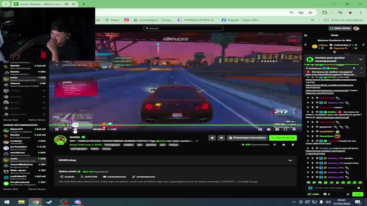Bookmark this page with star icon
The width and height of the screenshot is (367, 206).
point(310,13)
